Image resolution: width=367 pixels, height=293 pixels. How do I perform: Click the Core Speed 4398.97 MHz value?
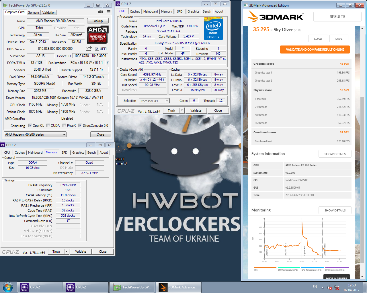click(152, 74)
